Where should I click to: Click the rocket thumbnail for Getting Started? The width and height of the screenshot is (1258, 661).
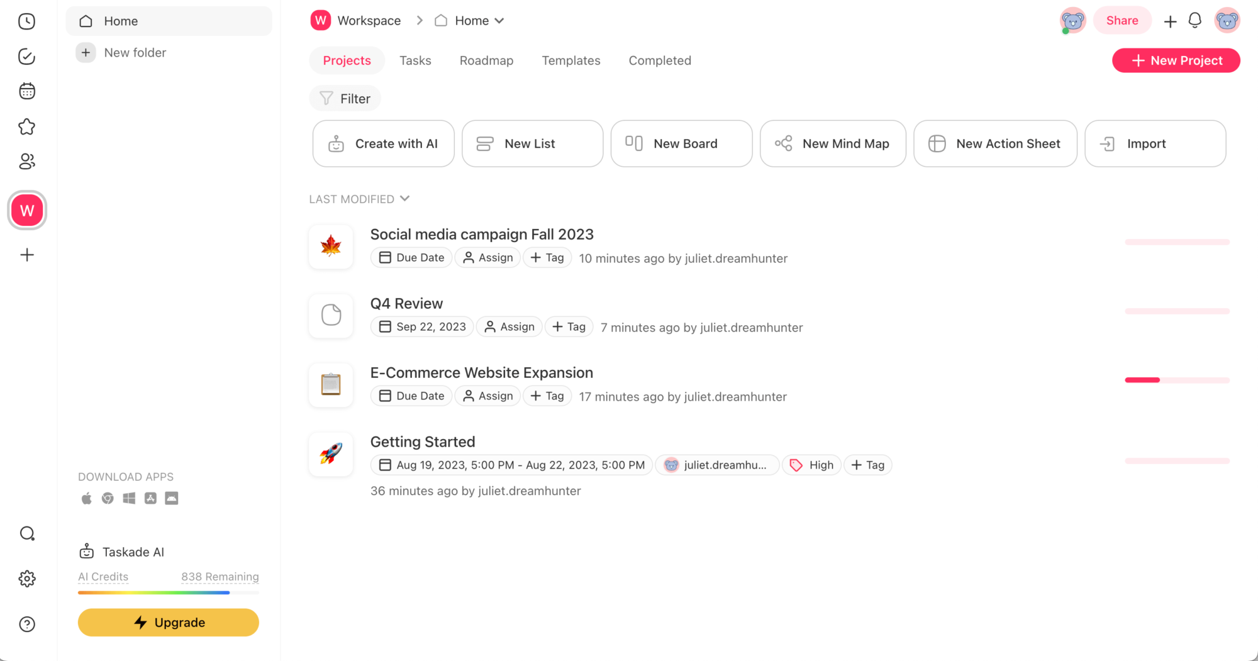pyautogui.click(x=330, y=454)
